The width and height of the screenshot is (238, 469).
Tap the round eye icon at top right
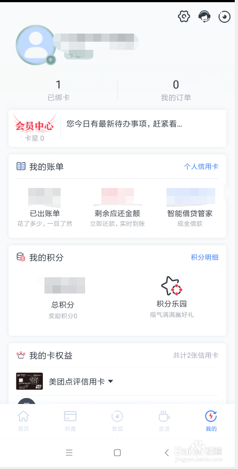click(224, 17)
